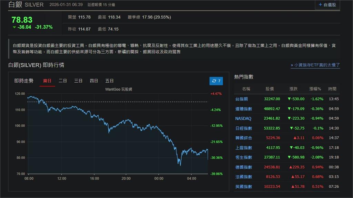The image size is (353, 198).
Task: Click the 英國指數 percentage 0.51%
Action: coord(317,187)
